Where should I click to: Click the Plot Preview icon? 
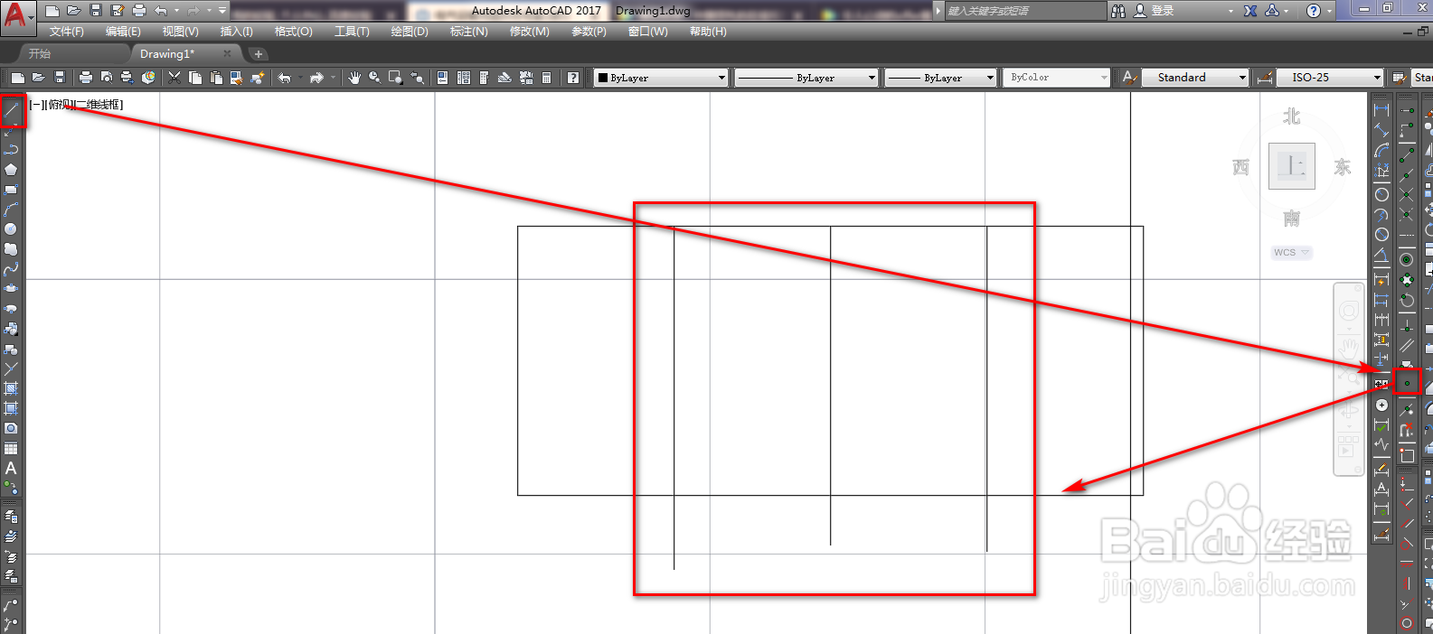[107, 78]
